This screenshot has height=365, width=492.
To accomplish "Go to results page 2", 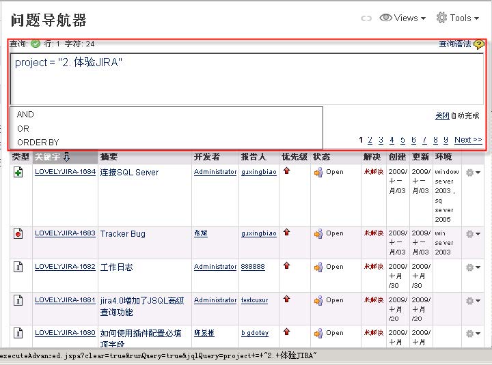I will coord(370,140).
